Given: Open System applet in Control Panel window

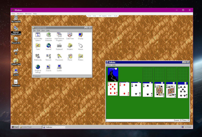Looking at the screenshot, I should pos(59,68).
